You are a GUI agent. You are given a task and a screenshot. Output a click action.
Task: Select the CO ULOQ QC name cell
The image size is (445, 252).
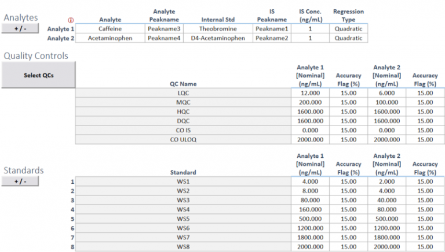pos(183,139)
